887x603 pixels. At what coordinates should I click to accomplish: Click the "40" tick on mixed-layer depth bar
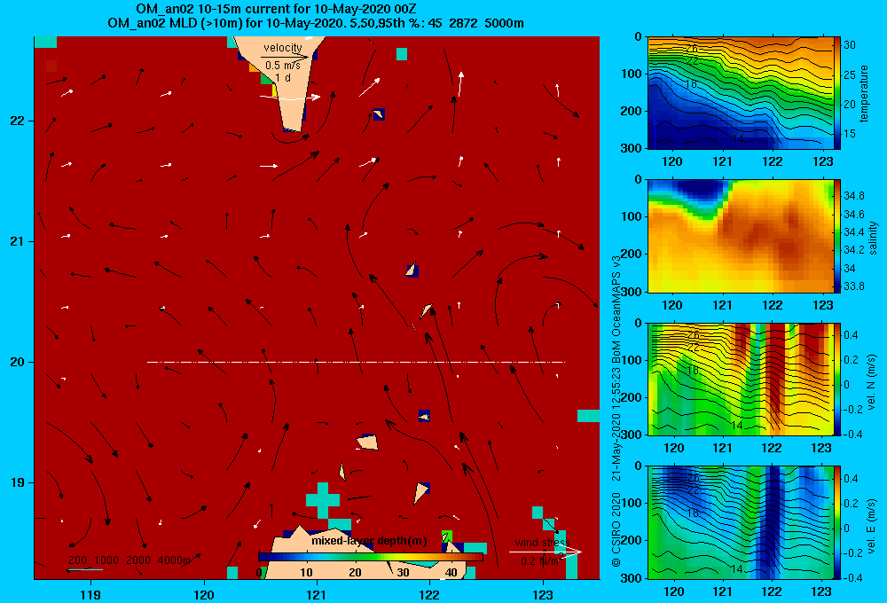(451, 572)
